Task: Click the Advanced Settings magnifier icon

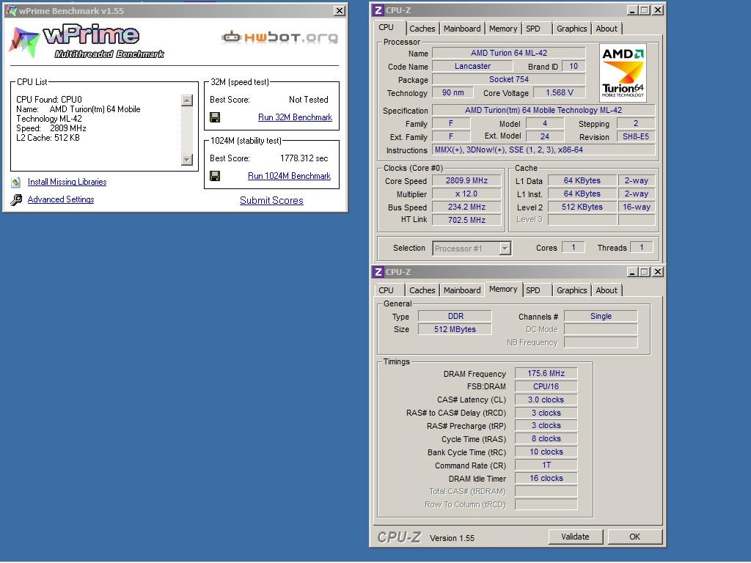Action: click(x=16, y=199)
